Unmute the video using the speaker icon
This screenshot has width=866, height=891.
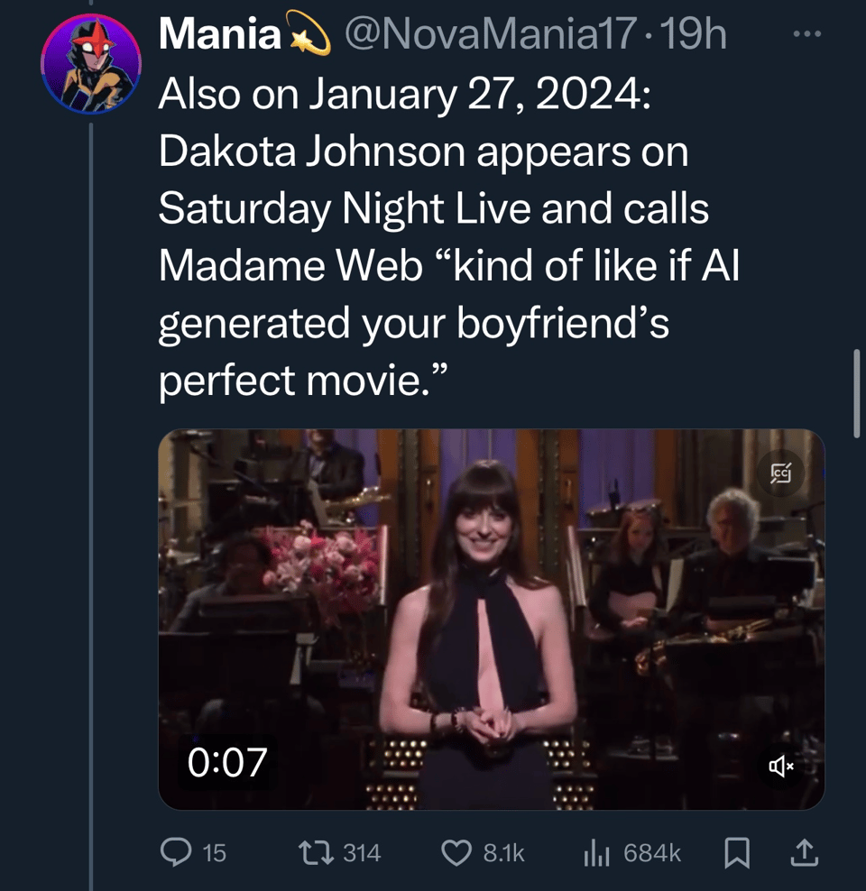point(779,766)
